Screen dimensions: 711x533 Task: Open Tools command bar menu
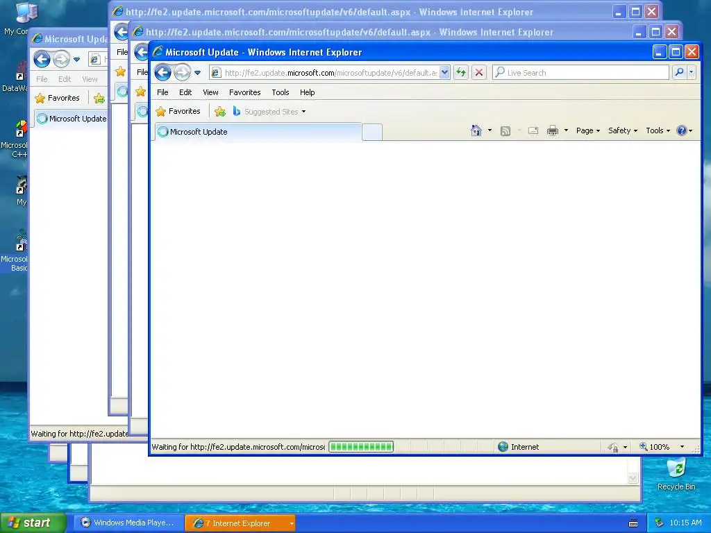[658, 130]
